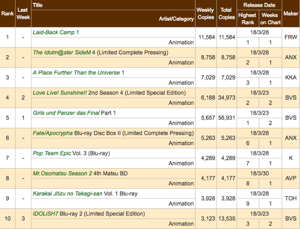Open A Place Further Than the Universe link
The image size is (300, 229).
point(76,73)
